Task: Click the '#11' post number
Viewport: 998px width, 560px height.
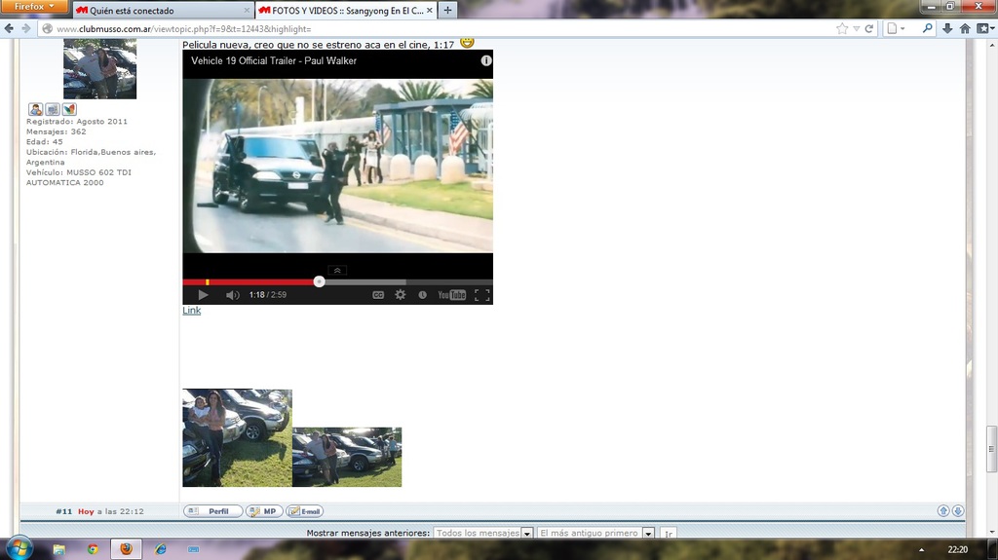Action: point(63,511)
